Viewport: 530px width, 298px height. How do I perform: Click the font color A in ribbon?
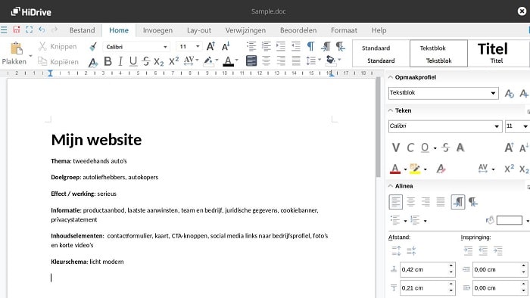coord(228,61)
